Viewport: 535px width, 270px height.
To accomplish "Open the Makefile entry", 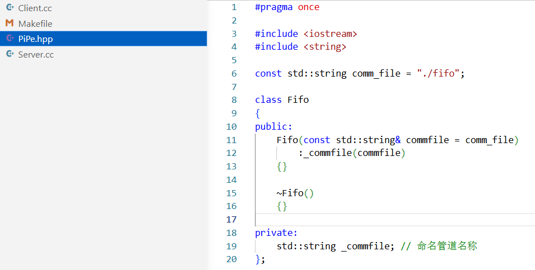I will 104,23.
